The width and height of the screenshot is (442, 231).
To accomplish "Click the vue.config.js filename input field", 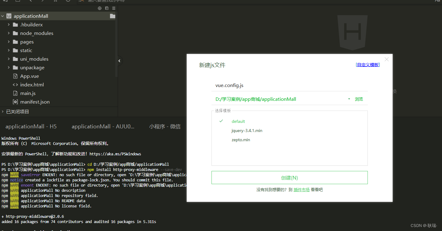I will point(276,85).
